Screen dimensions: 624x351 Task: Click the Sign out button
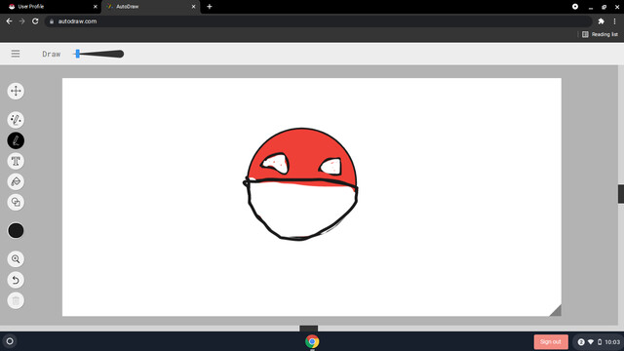pyautogui.click(x=551, y=342)
